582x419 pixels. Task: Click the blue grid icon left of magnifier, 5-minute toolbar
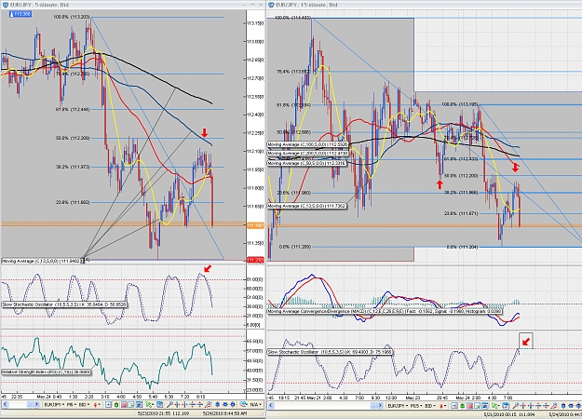[159, 404]
